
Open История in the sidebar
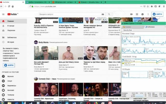pos(11,42)
